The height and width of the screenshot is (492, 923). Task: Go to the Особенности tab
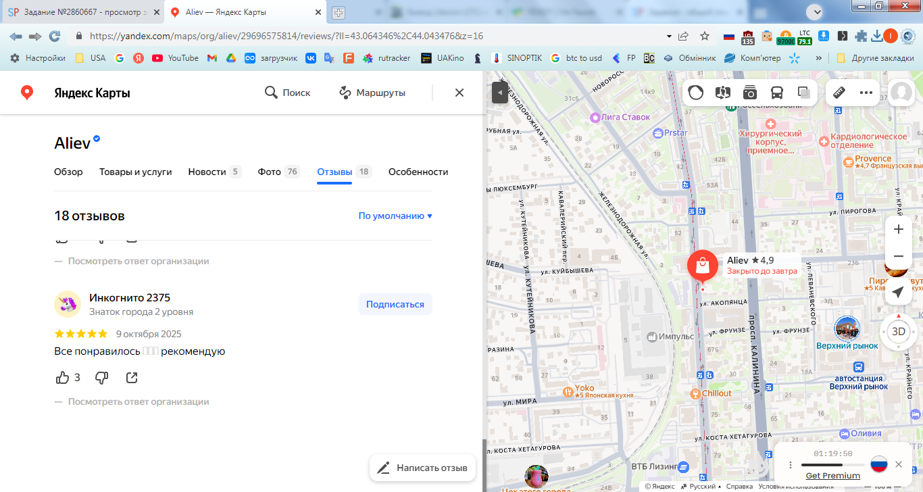pyautogui.click(x=418, y=172)
